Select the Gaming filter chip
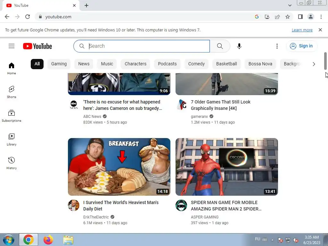Viewport: 328px width, 246px height. (59, 64)
